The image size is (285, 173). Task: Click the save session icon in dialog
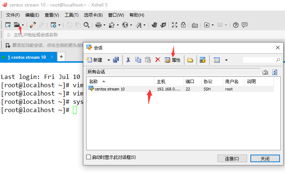point(116,60)
